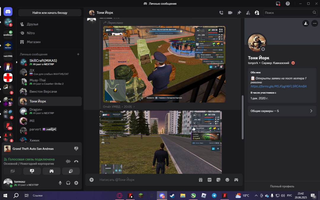The height and width of the screenshot is (200, 320).
Task: Open the forms.gle link in profile
Action: tap(279, 86)
